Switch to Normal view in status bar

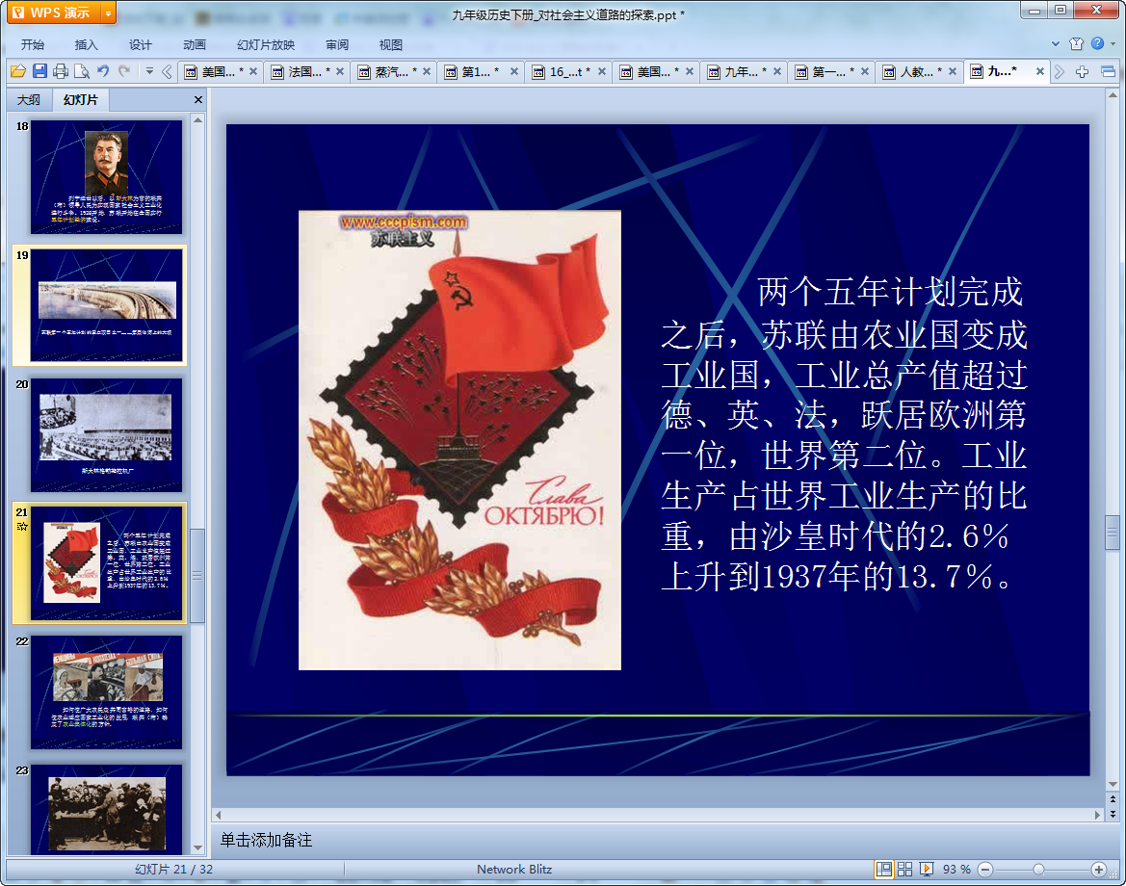coord(884,870)
